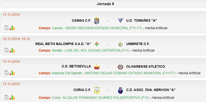Click the Coria C.F. team name
Image resolution: width=206 pixels, height=102 pixels.
pos(82,90)
